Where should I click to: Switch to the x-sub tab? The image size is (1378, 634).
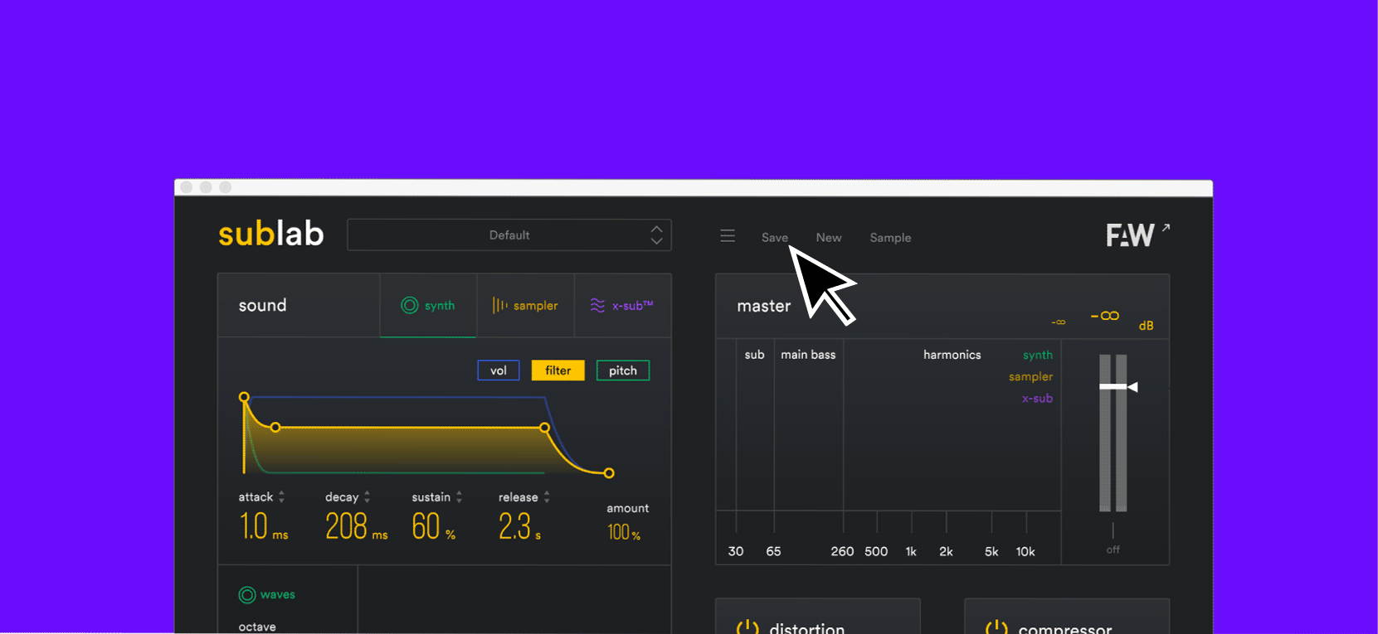[x=622, y=306]
